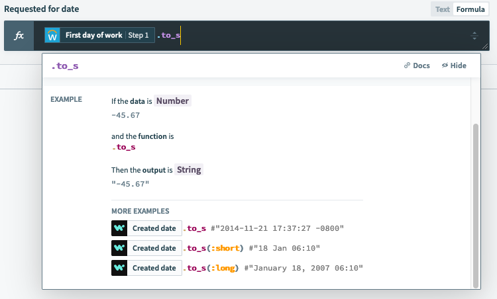This screenshot has width=497, height=299.
Task: Click the Requested for date field label
Action: 42,9
